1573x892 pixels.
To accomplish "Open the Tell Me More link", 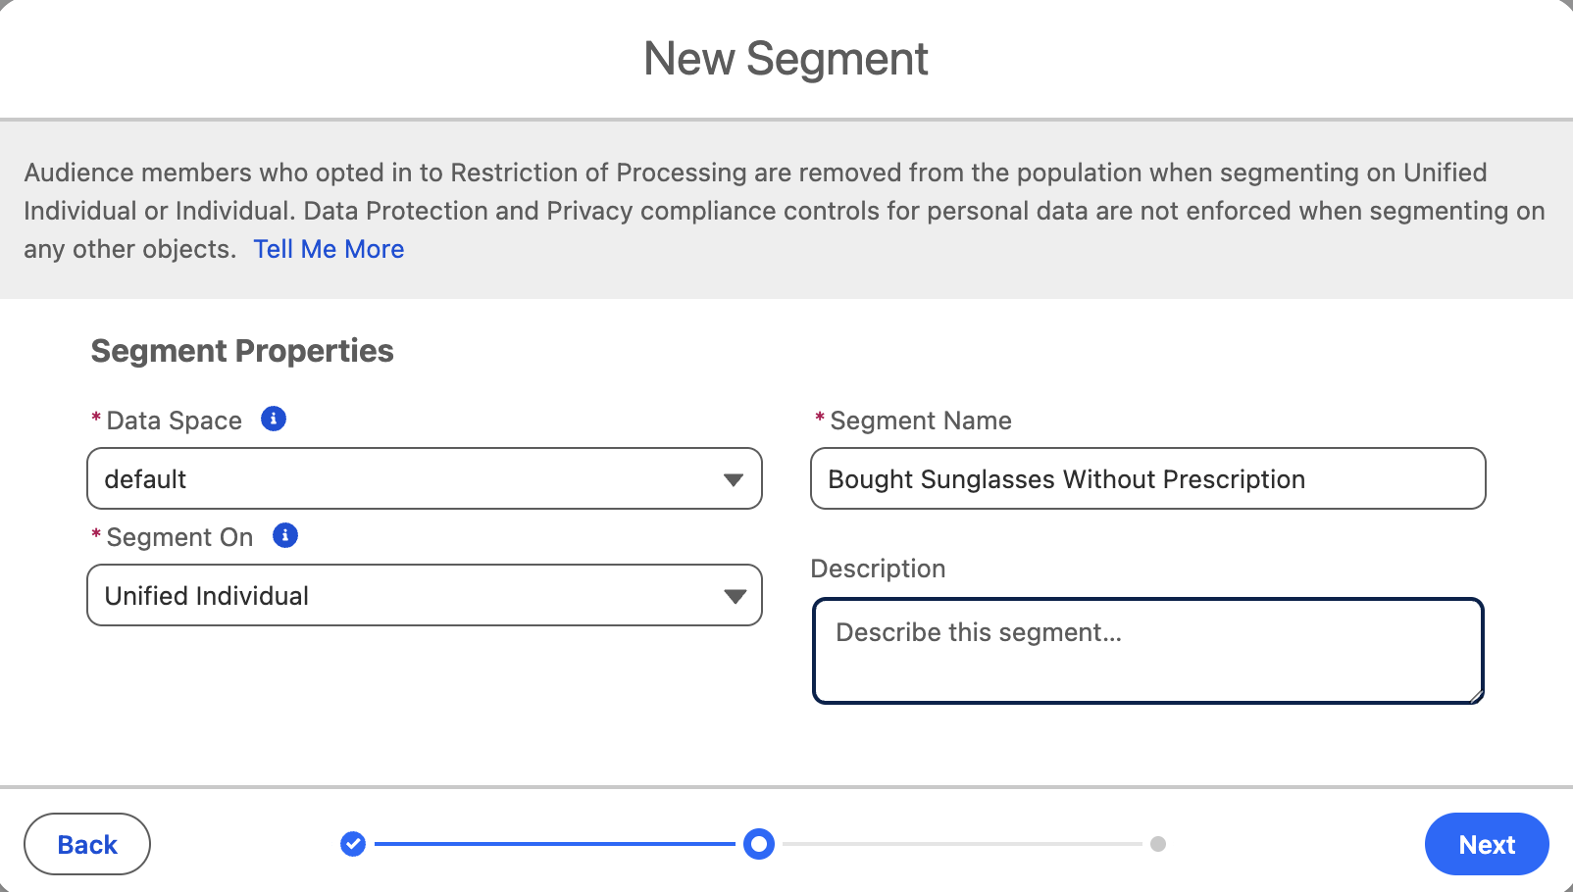I will pos(329,249).
